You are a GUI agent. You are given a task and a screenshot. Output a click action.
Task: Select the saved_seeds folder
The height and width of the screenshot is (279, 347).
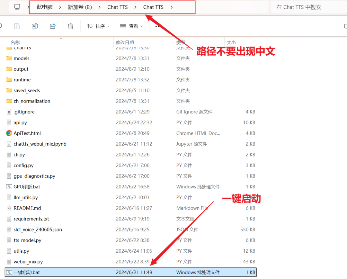pyautogui.click(x=27, y=90)
